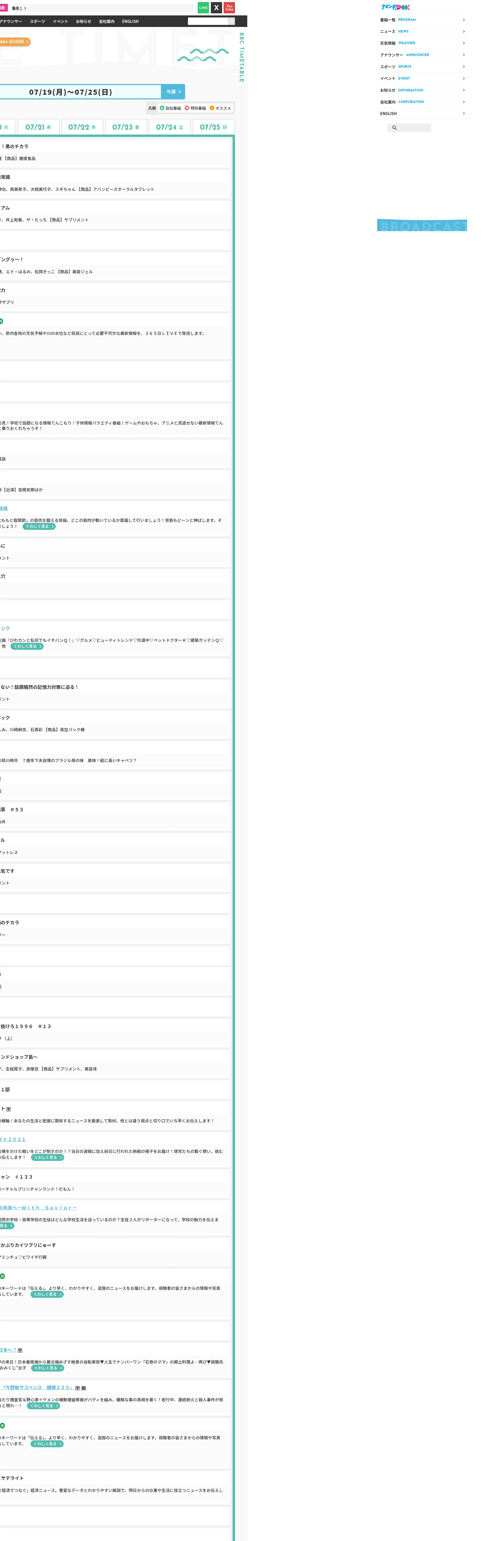This screenshot has height=1541, width=493.
Task: Click くわしく見る under the second 滋賀のニュース description
Action: [x=47, y=1444]
